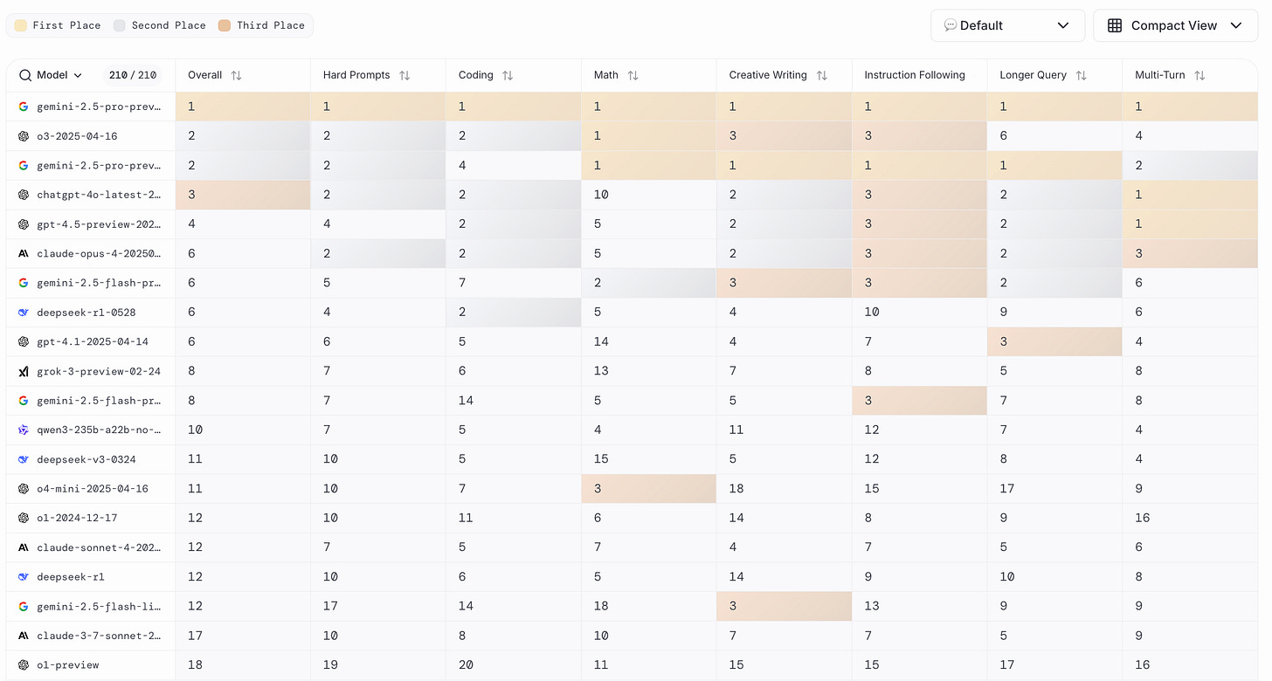Open the Default category dropdown
Viewport: 1272px width, 681px height.
[x=1007, y=25]
